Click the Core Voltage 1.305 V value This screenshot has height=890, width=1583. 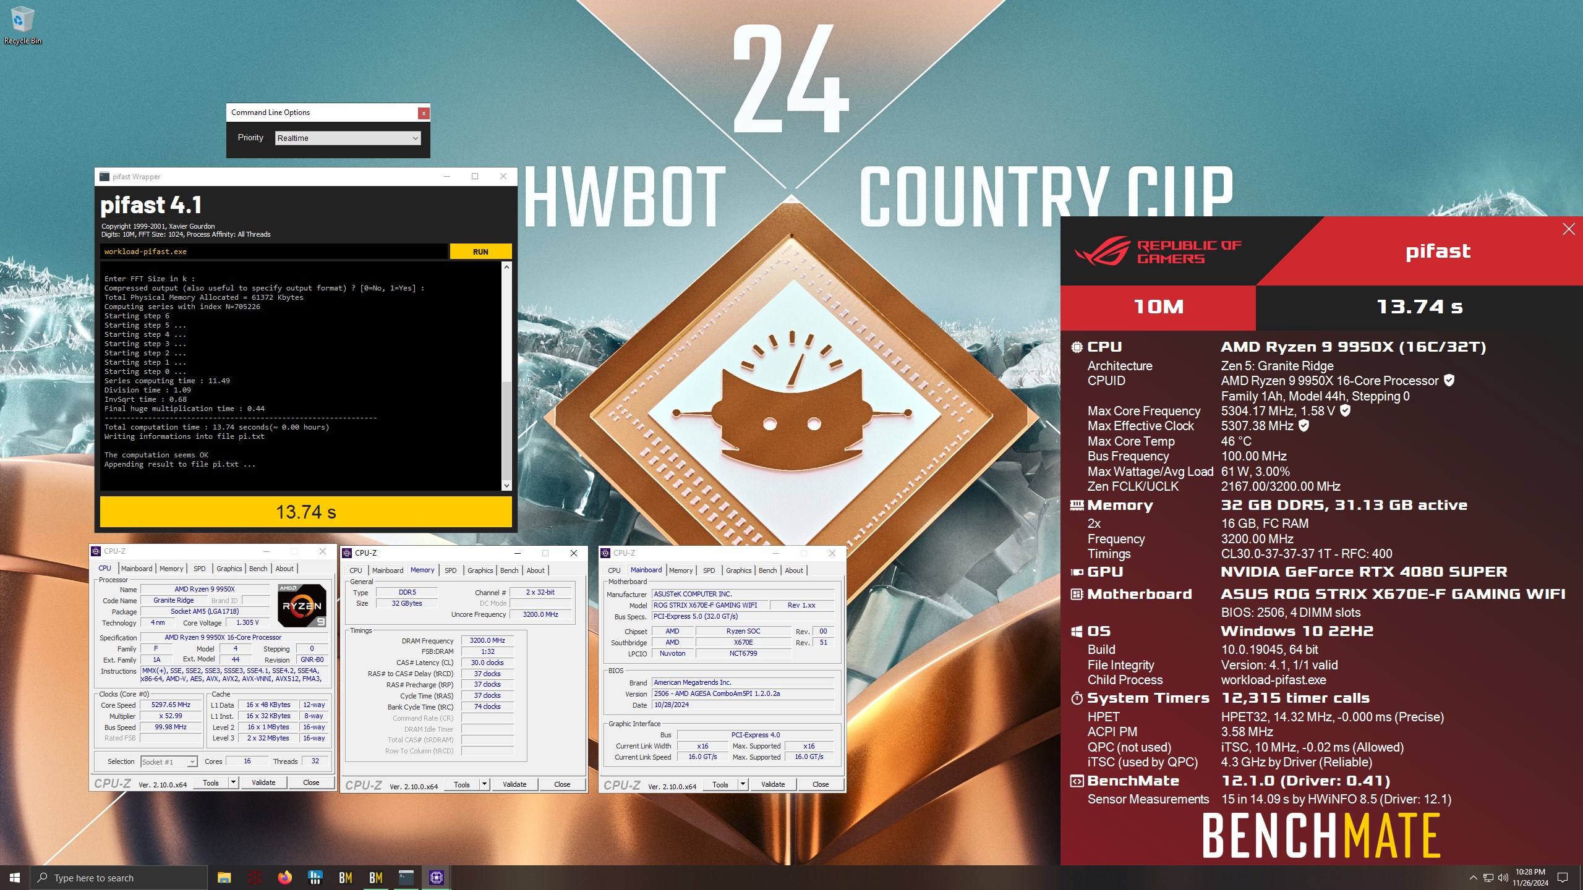coord(247,622)
